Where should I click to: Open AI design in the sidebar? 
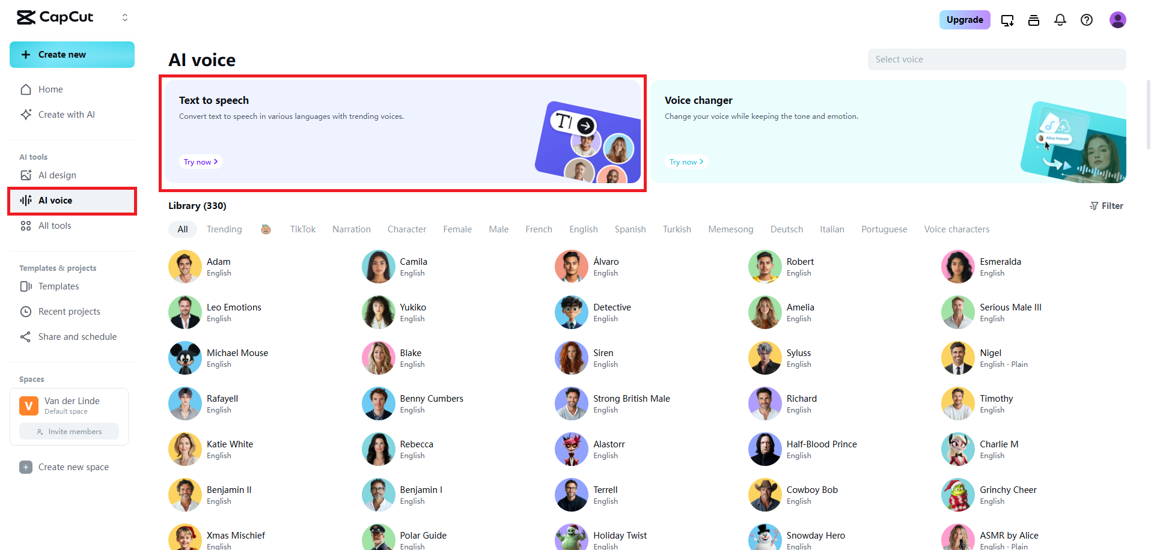point(72,175)
